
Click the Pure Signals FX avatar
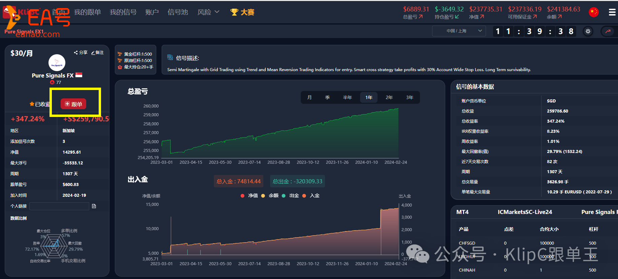click(x=57, y=63)
